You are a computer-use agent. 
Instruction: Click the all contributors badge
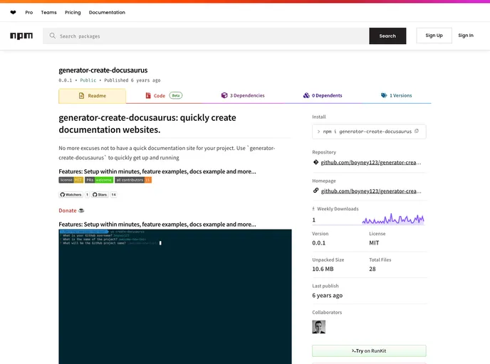click(x=133, y=180)
